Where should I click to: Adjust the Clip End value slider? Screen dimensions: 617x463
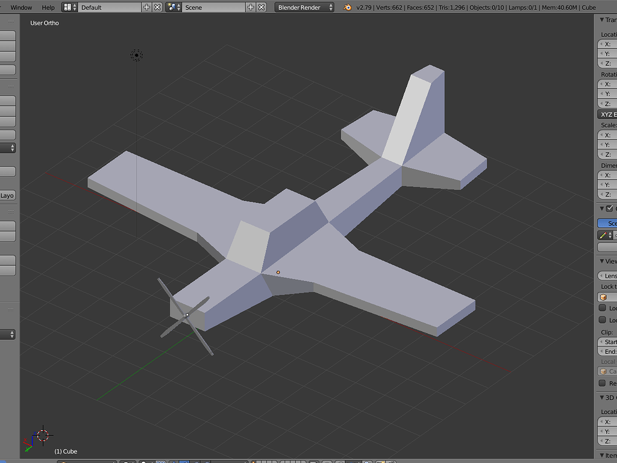609,351
